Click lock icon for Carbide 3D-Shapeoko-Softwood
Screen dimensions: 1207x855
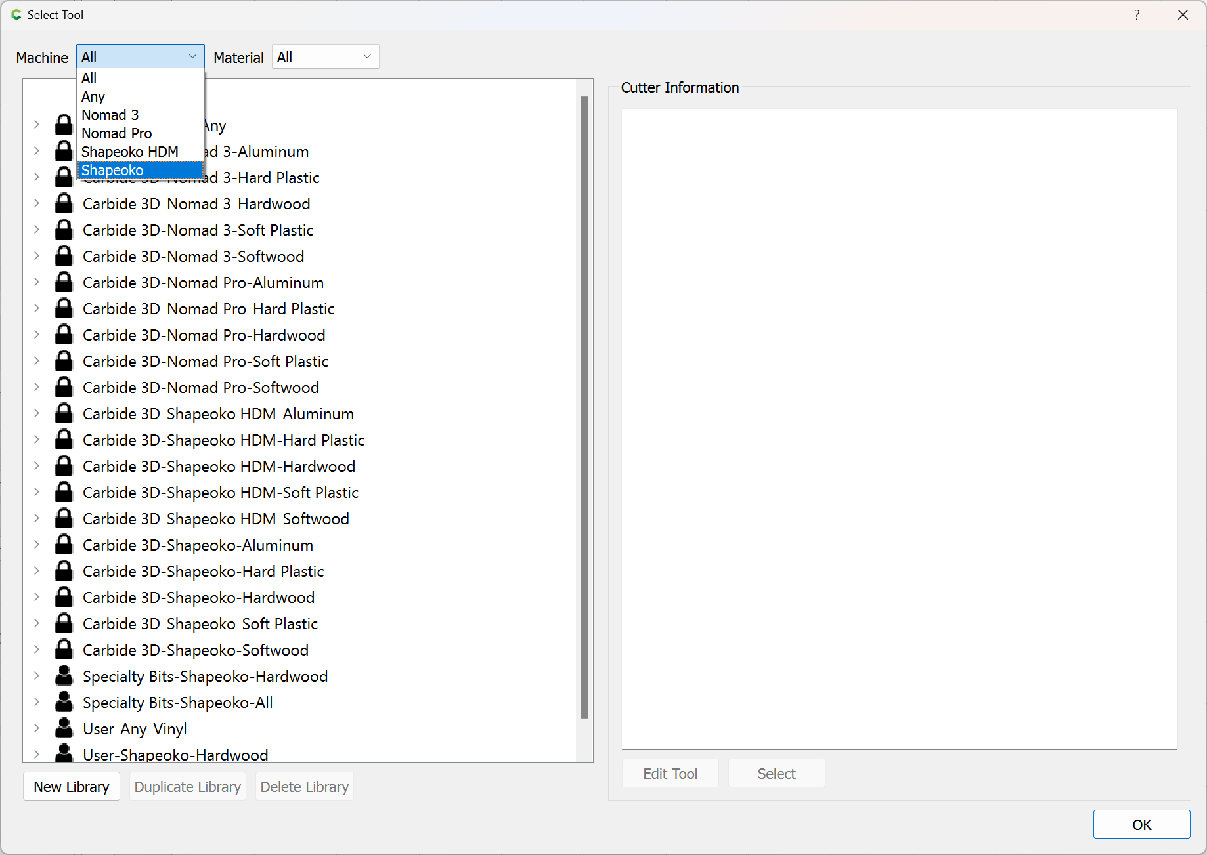[x=64, y=650]
